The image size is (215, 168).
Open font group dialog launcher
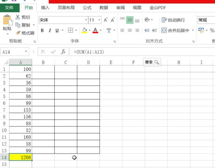pos(115,42)
